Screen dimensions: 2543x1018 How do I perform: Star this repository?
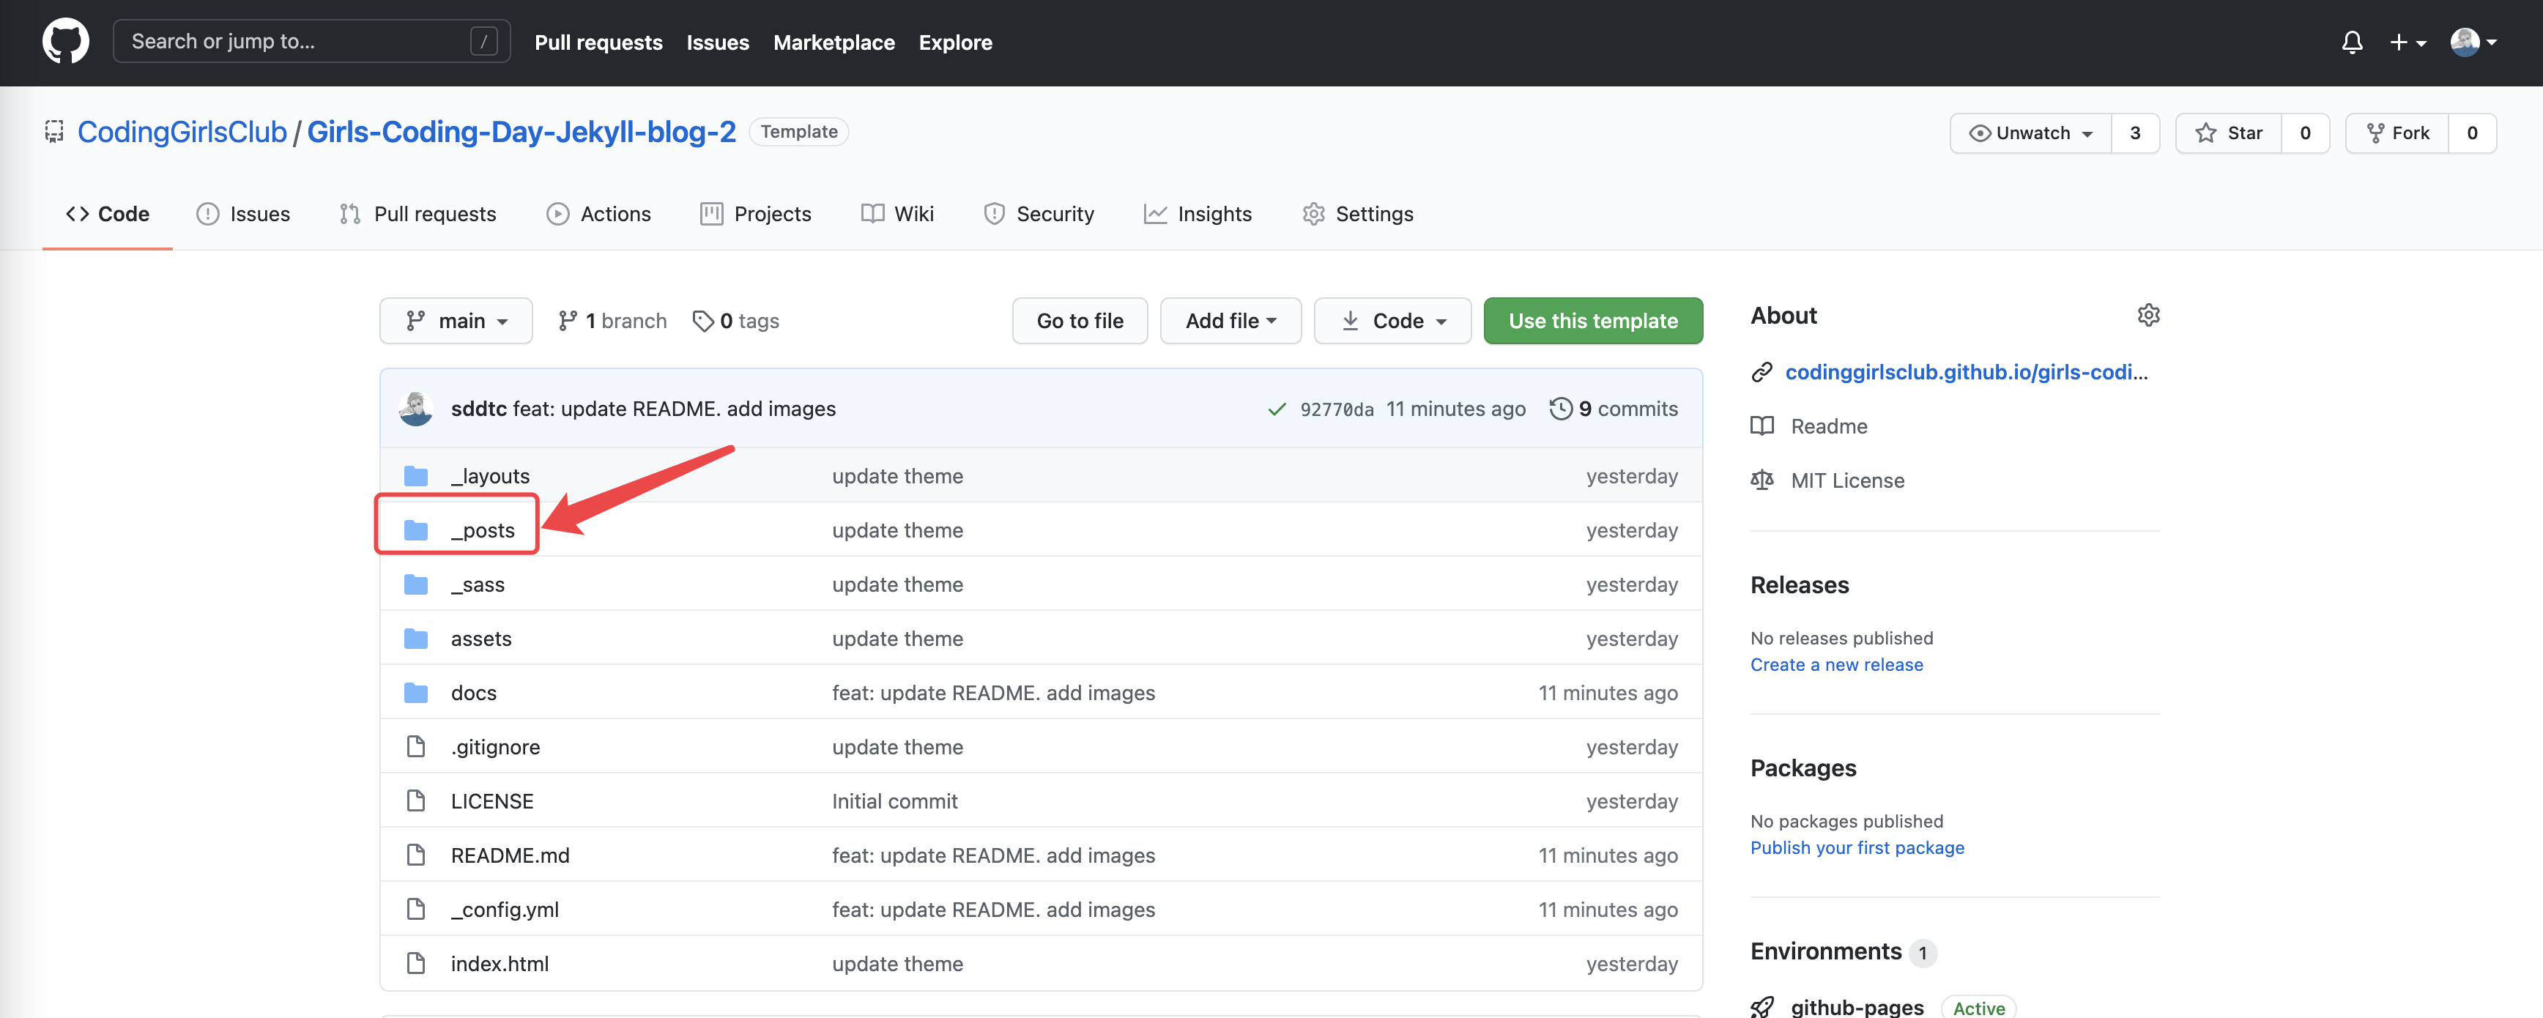click(2229, 133)
